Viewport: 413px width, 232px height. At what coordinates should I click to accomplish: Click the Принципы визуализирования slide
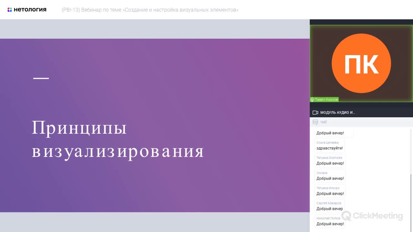pos(155,125)
